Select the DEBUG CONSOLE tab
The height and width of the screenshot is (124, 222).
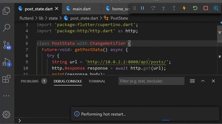point(68,81)
